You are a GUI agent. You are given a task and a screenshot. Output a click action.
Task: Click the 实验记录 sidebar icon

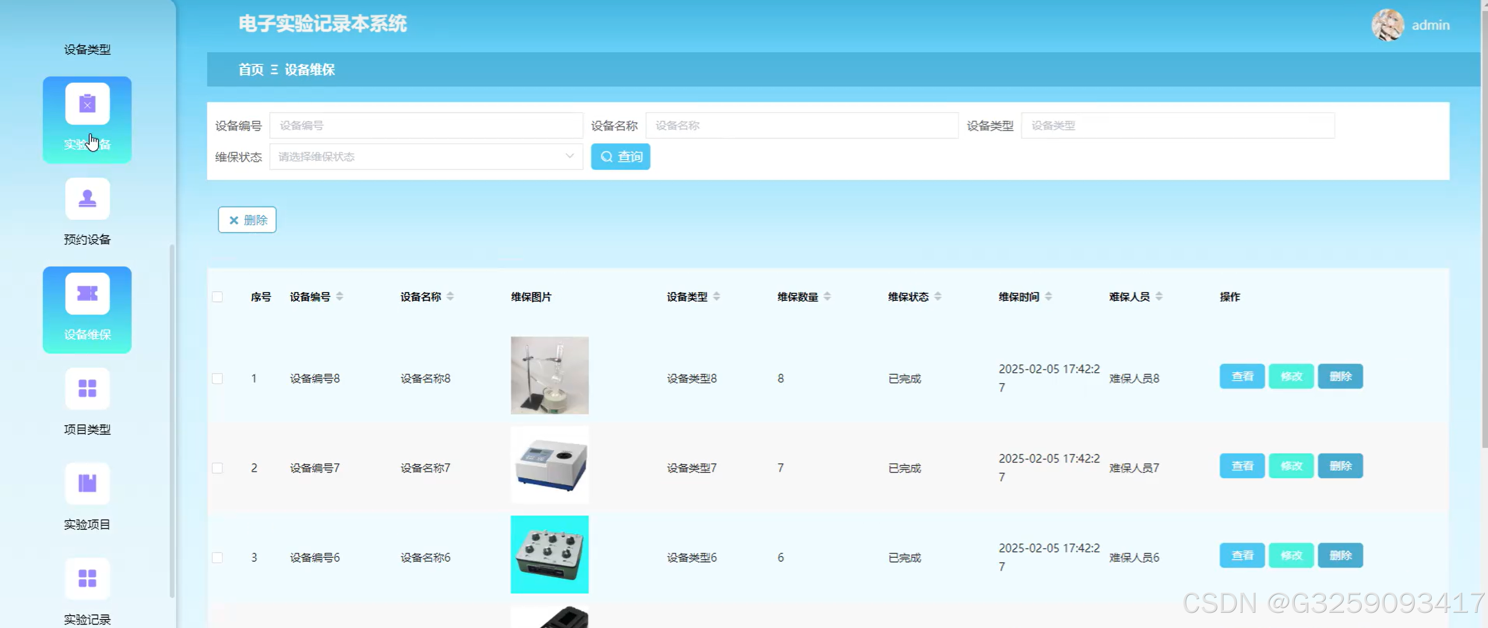coord(87,578)
